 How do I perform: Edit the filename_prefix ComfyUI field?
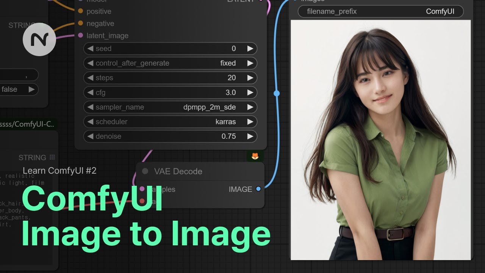tap(380, 11)
